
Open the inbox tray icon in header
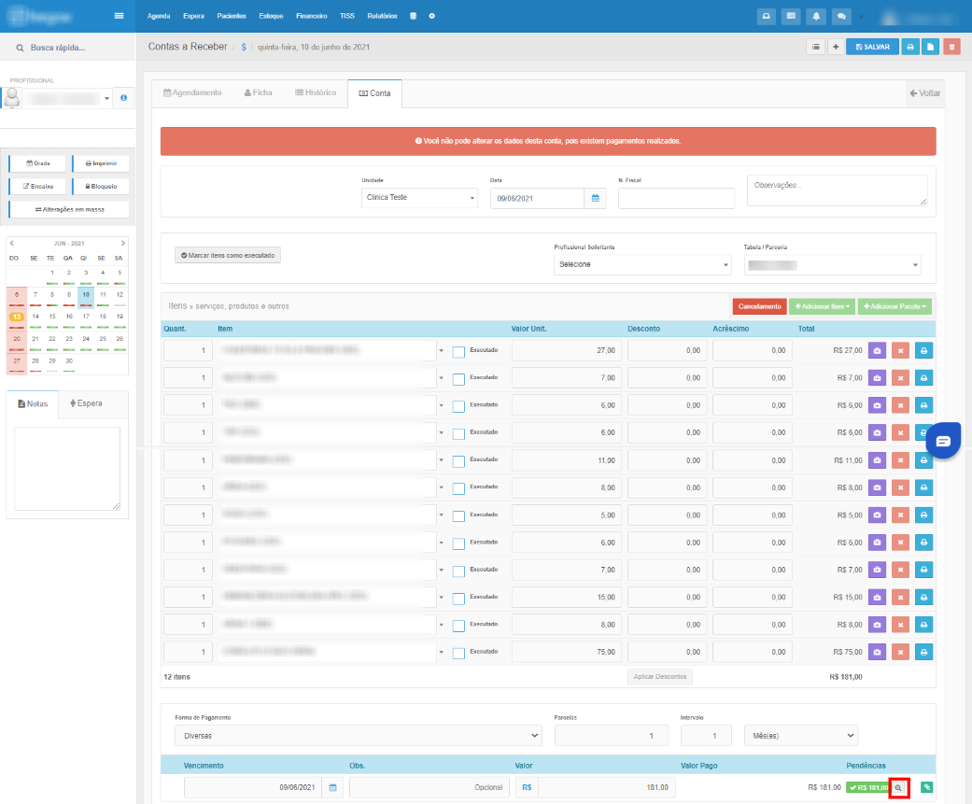tap(767, 17)
